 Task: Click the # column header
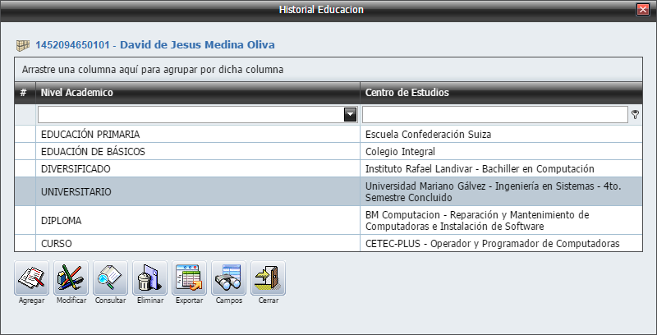(x=25, y=93)
